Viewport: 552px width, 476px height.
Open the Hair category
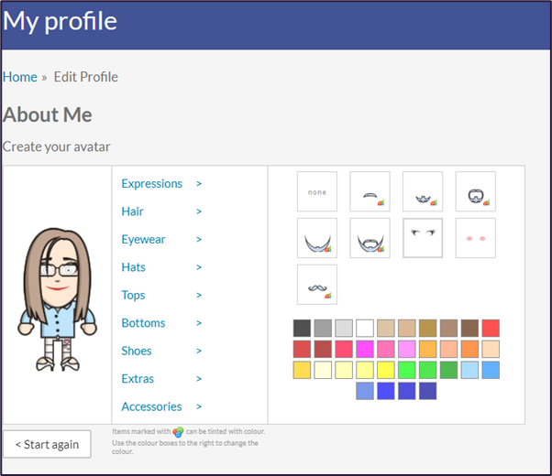[x=133, y=211]
